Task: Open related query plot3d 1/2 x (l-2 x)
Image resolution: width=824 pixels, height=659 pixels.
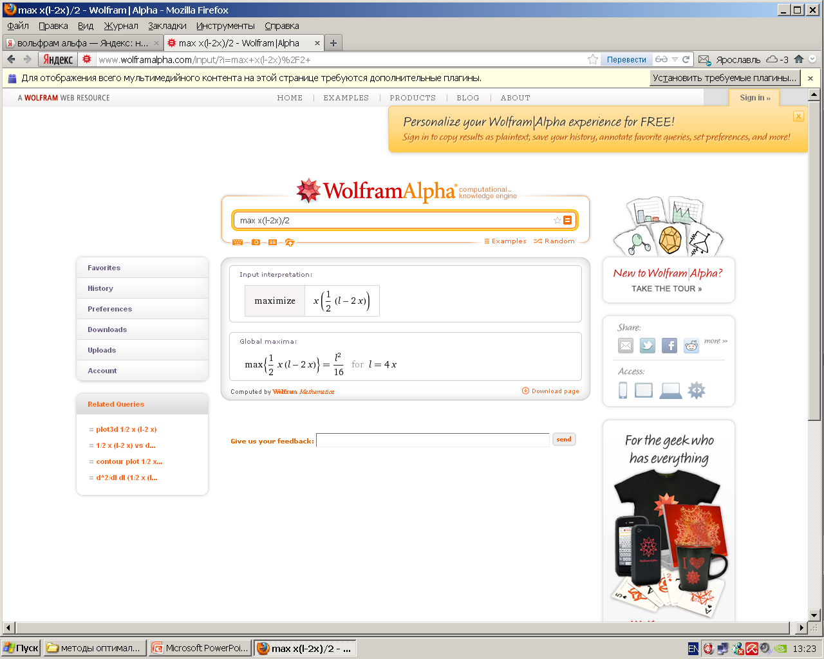Action: point(126,429)
